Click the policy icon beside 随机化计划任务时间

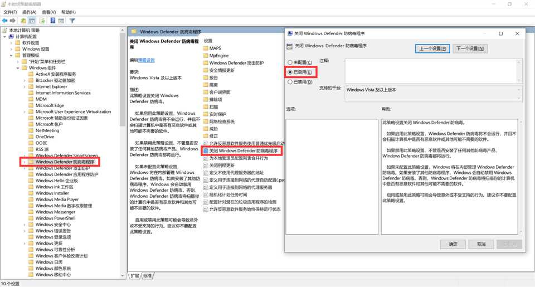(206, 194)
